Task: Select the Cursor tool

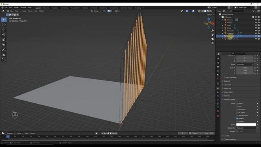Action: [4, 24]
